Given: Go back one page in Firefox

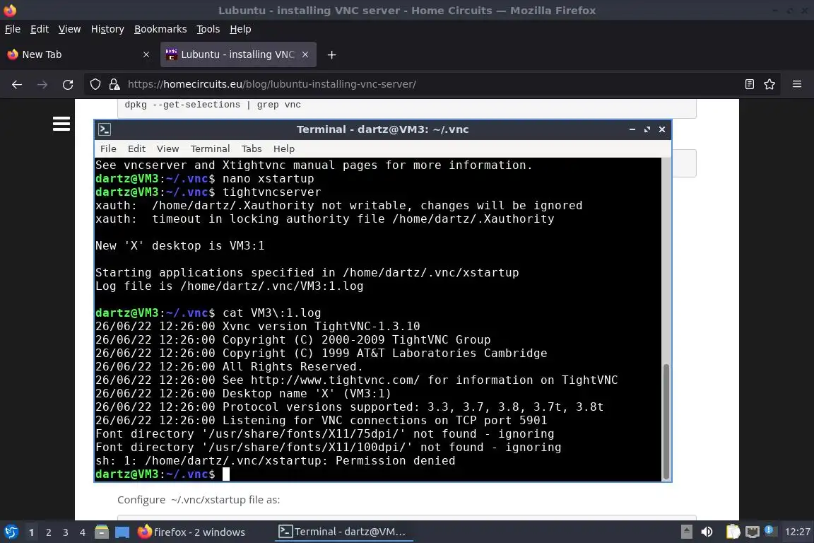Looking at the screenshot, I should [17, 84].
